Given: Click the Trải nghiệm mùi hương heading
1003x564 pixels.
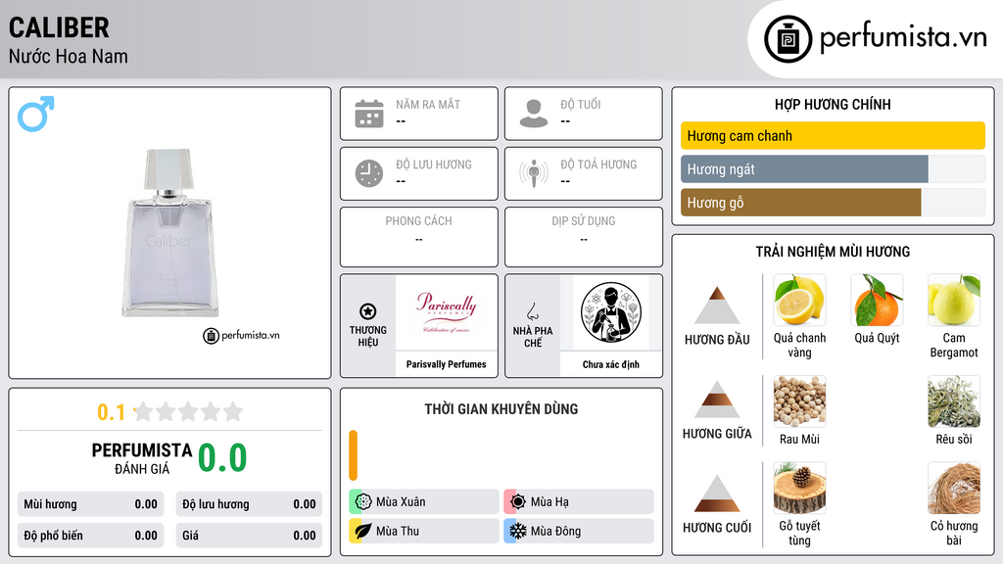Looking at the screenshot, I should 833,252.
